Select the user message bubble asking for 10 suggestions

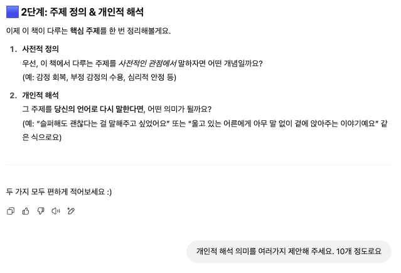pyautogui.click(x=289, y=251)
